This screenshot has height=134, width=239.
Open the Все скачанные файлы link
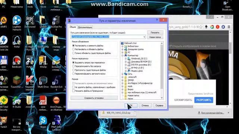click(x=211, y=113)
